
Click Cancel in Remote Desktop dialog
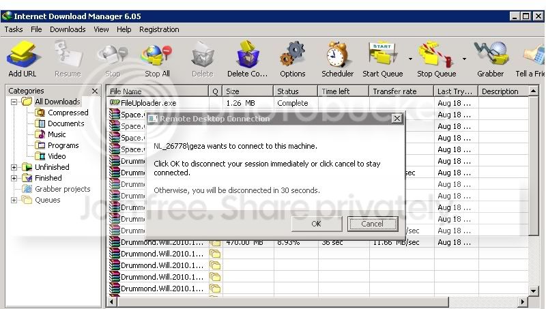(x=372, y=224)
